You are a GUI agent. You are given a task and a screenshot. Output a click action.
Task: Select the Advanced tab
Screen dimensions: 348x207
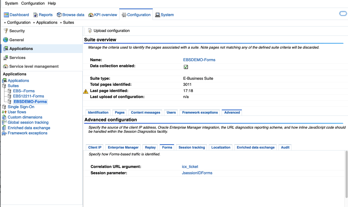(232, 113)
